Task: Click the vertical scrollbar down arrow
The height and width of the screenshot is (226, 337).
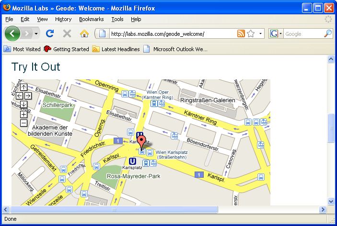Action: 331,201
